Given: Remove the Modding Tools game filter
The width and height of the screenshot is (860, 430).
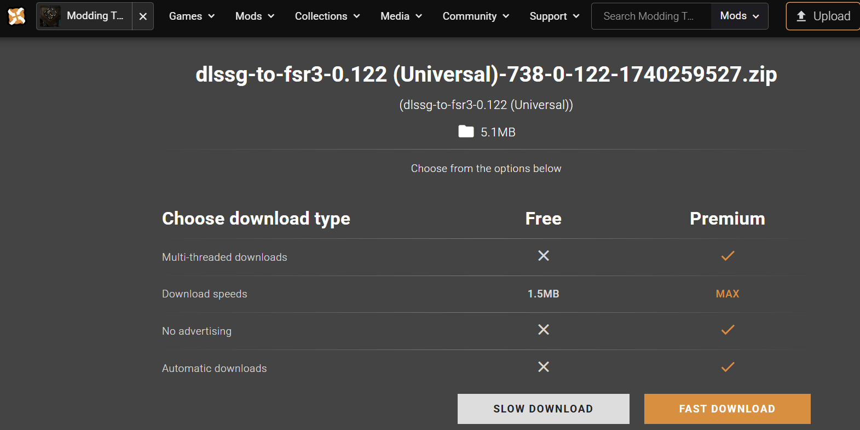Looking at the screenshot, I should 143,16.
